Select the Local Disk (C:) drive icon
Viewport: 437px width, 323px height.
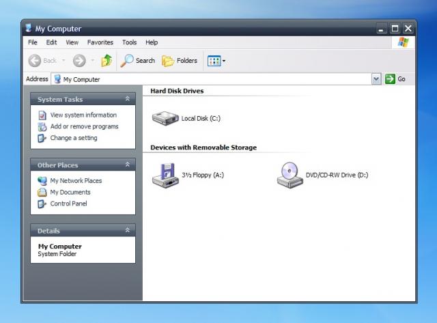coord(165,118)
